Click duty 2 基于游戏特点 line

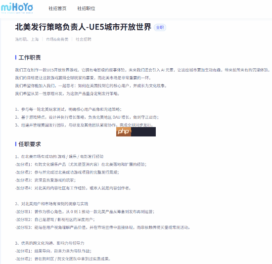[87, 117]
